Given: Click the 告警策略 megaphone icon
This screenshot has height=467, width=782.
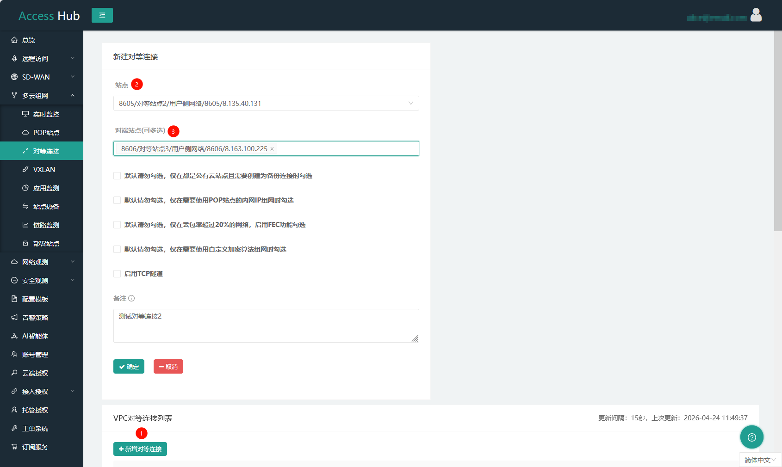Looking at the screenshot, I should (x=14, y=318).
